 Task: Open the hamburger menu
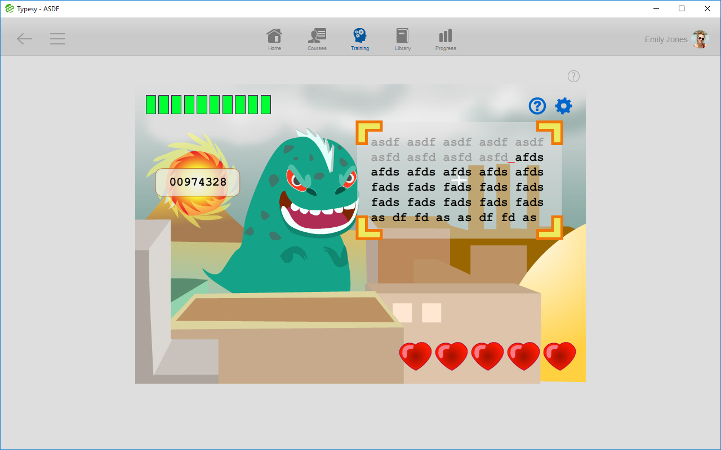point(57,39)
